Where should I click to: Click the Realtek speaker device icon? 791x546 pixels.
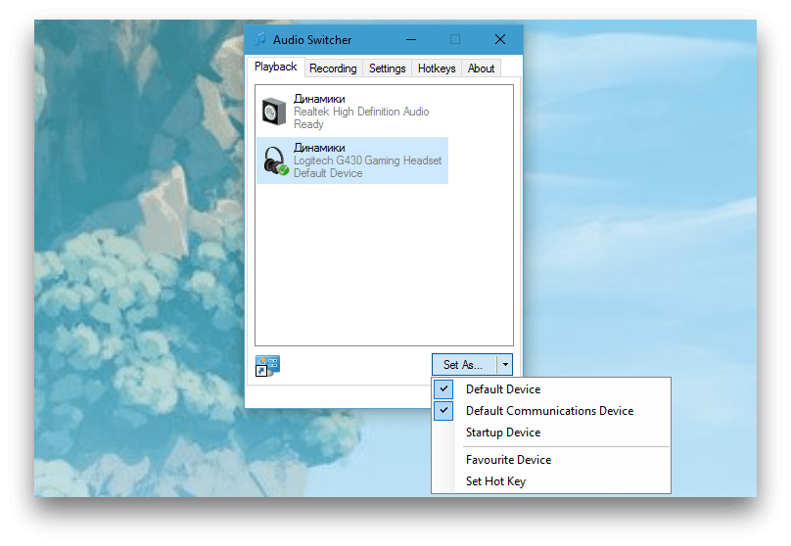(x=274, y=112)
